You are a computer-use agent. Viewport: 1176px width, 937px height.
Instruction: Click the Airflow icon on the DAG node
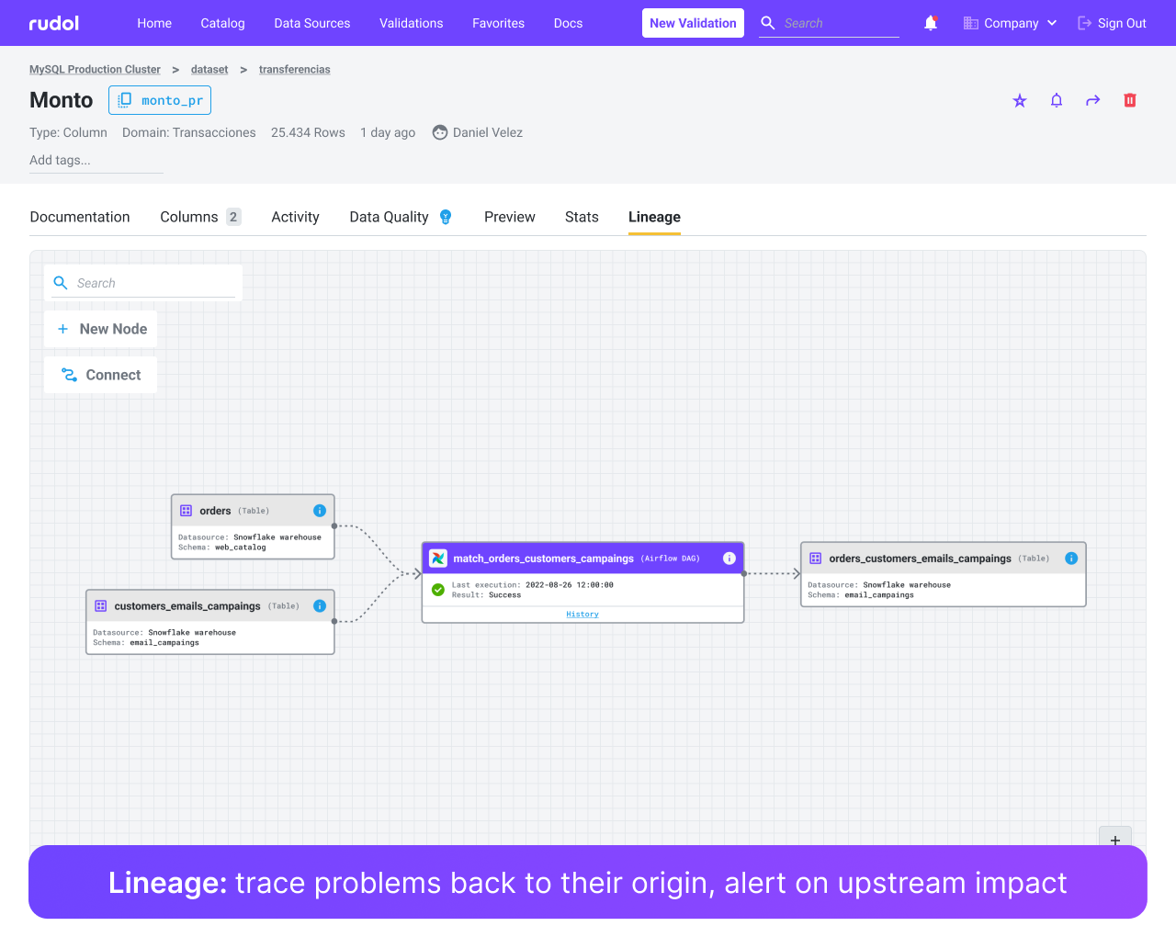point(437,558)
